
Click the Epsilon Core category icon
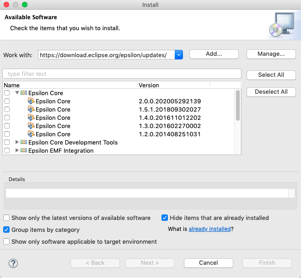(24, 93)
